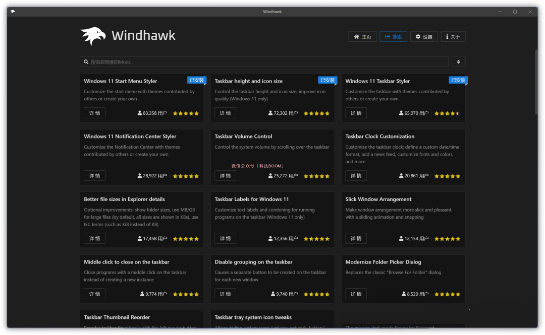The image size is (545, 335).
Task: Click the star rating of Taskbar Clock Customization
Action: click(447, 176)
